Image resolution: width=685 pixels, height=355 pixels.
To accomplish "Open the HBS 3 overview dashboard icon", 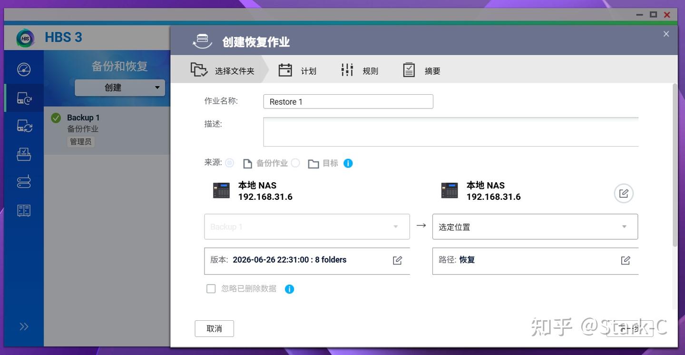I will [24, 69].
